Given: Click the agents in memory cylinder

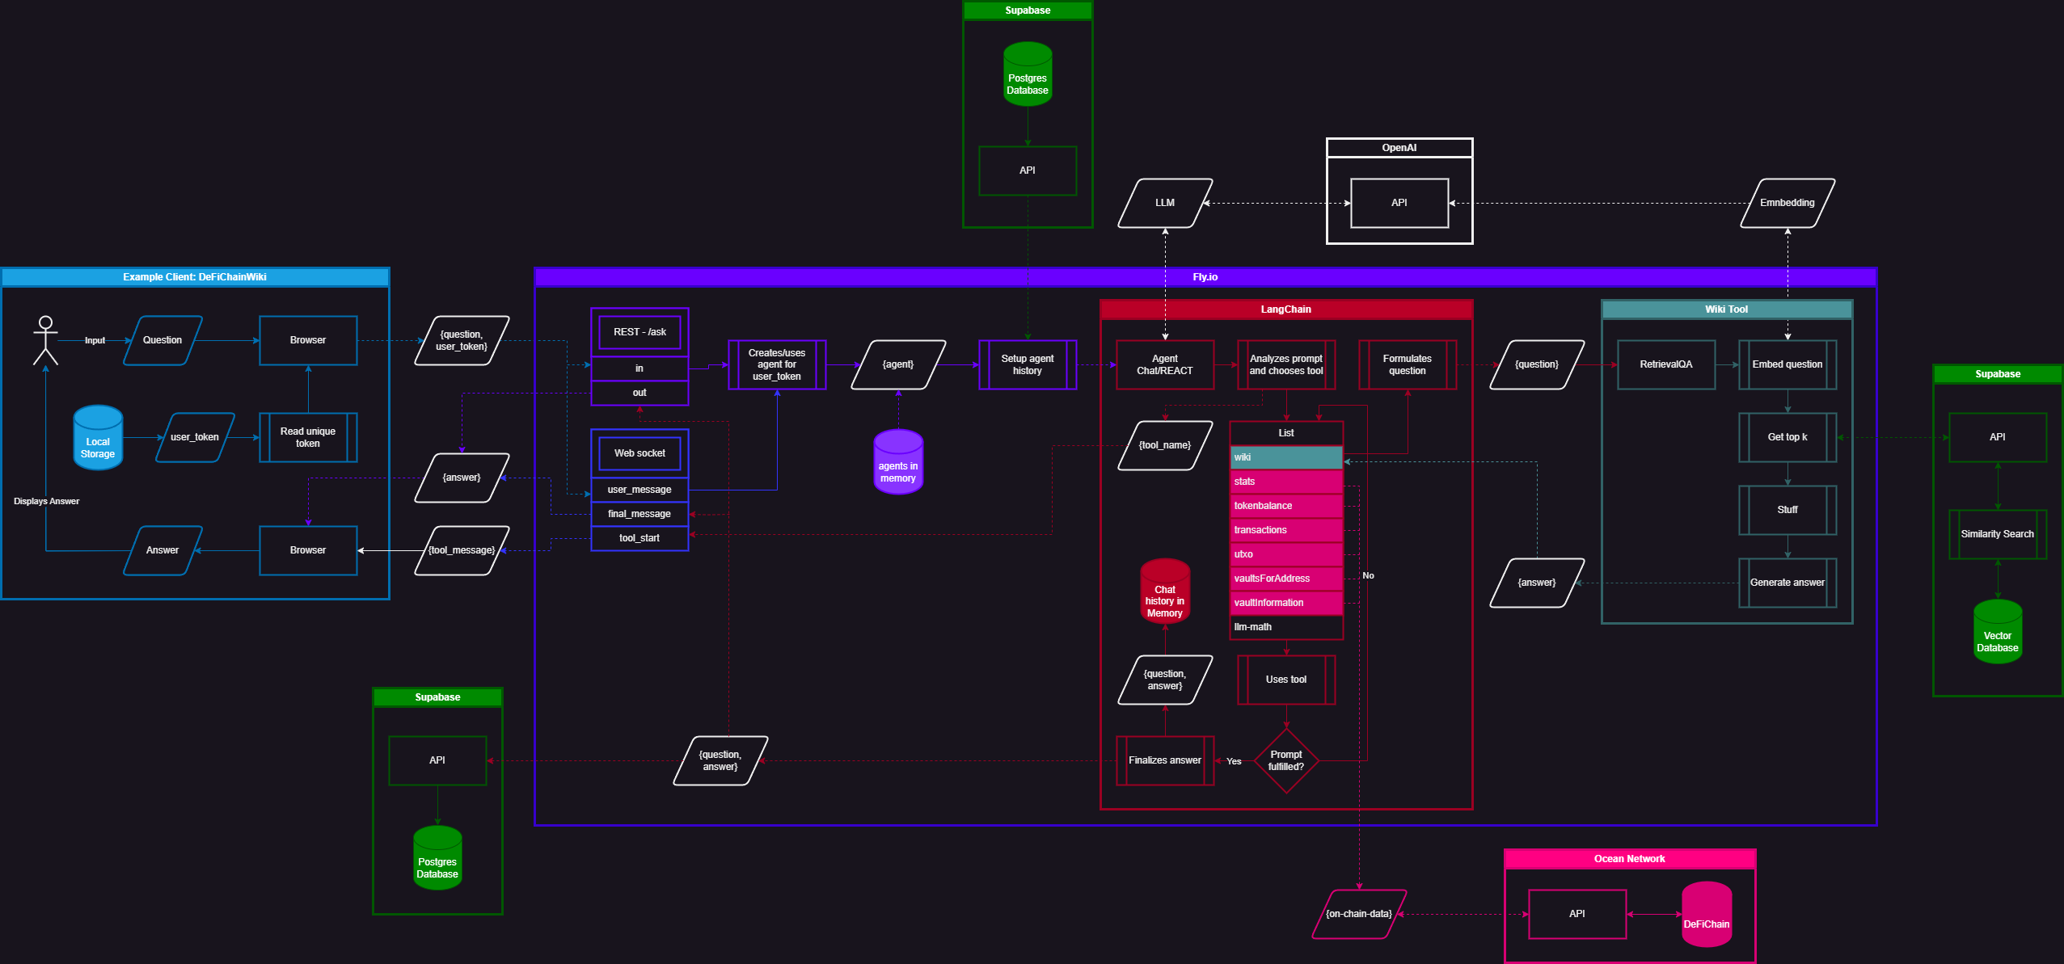Looking at the screenshot, I should (898, 462).
